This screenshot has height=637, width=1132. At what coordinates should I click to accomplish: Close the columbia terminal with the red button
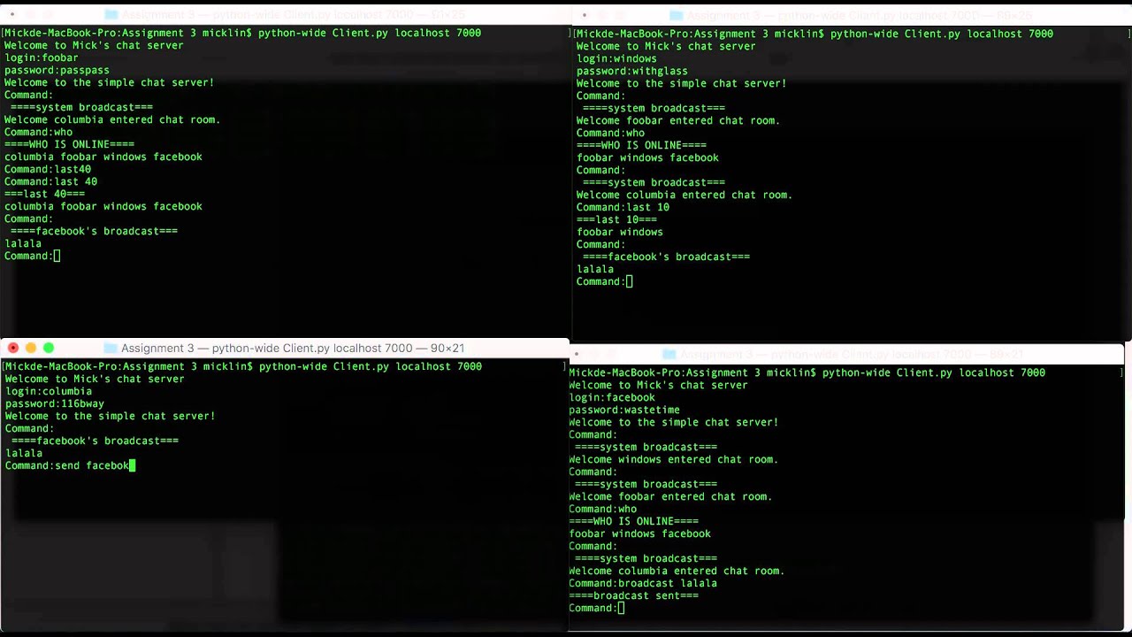click(13, 348)
